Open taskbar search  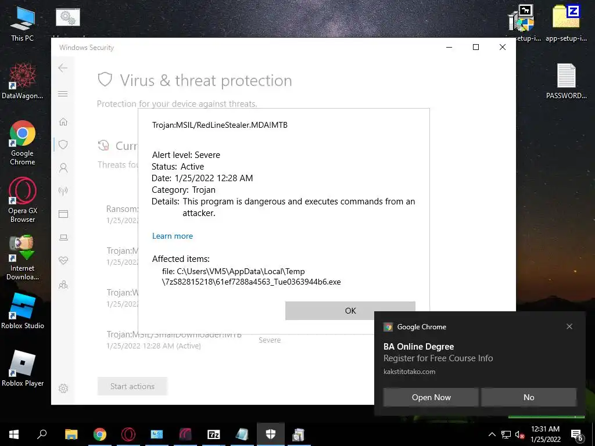[42, 434]
